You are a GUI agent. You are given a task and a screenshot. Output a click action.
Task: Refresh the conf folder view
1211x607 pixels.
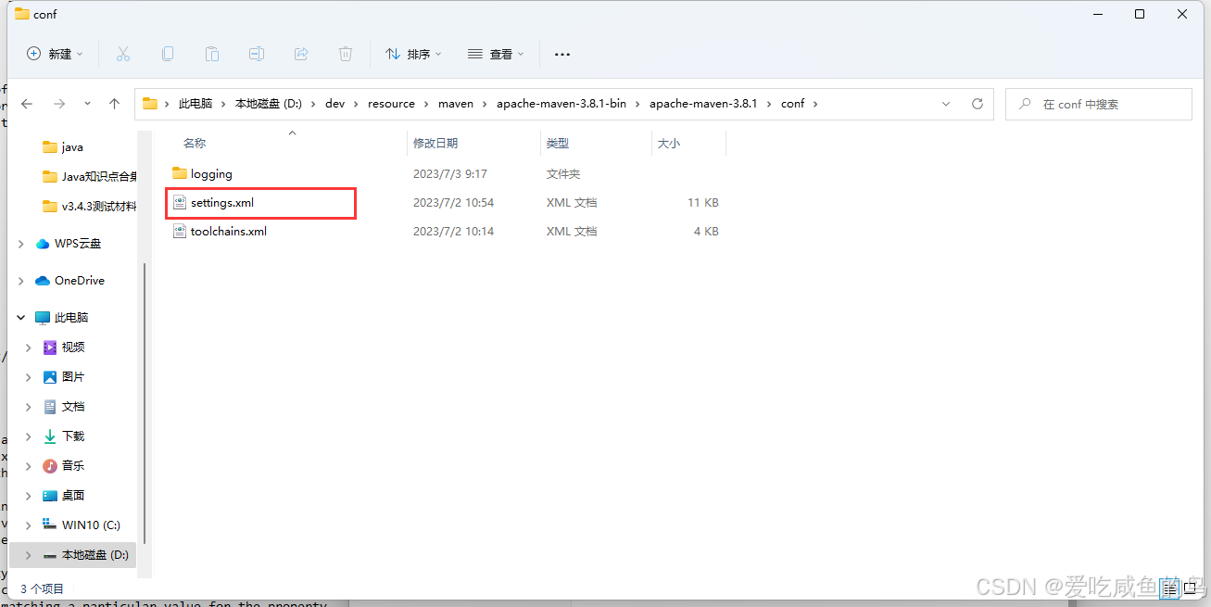tap(977, 104)
